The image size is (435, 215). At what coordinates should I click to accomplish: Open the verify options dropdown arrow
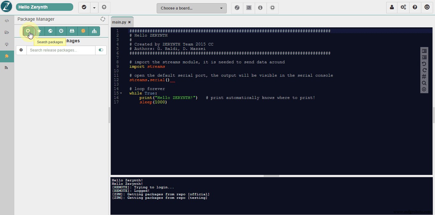pos(94,7)
